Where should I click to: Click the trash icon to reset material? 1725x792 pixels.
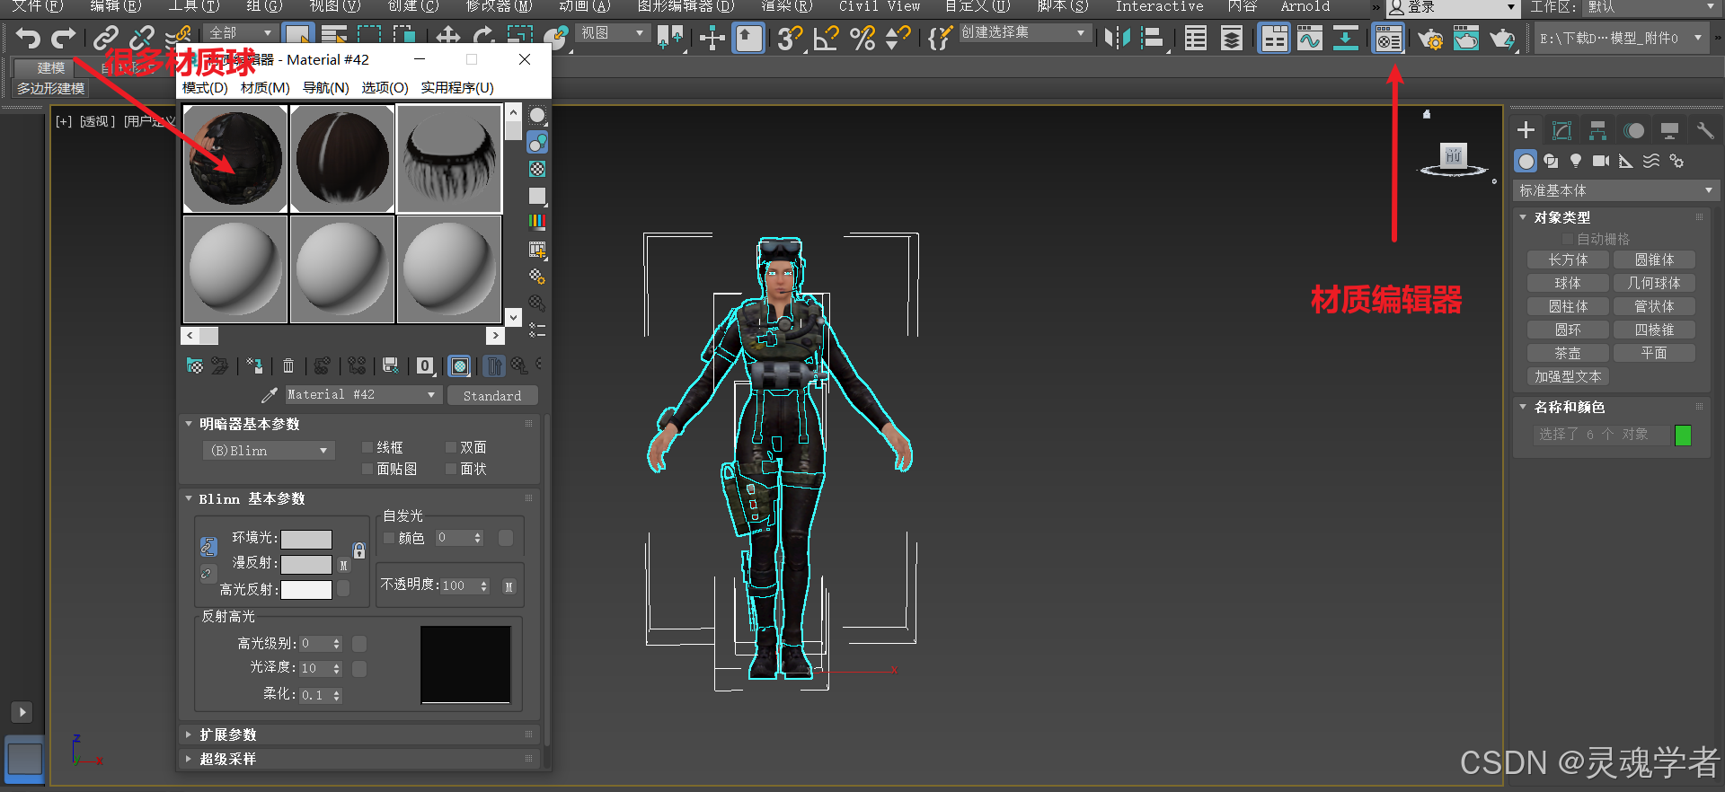pos(288,365)
